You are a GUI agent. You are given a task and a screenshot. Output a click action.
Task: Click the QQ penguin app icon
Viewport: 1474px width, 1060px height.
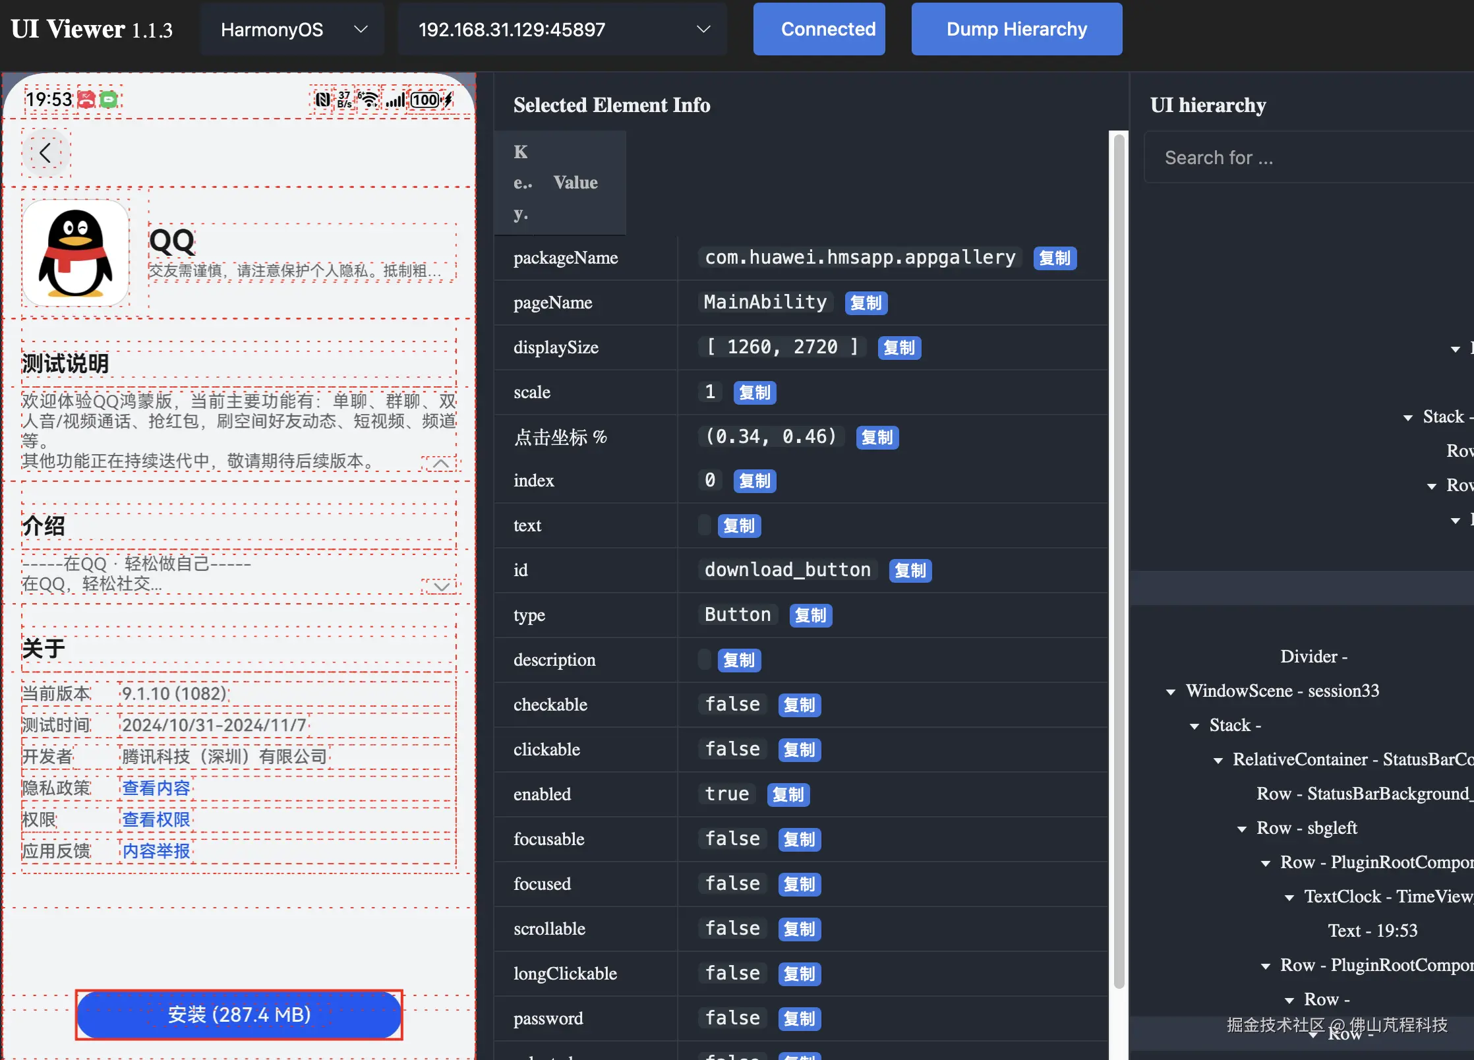click(76, 253)
